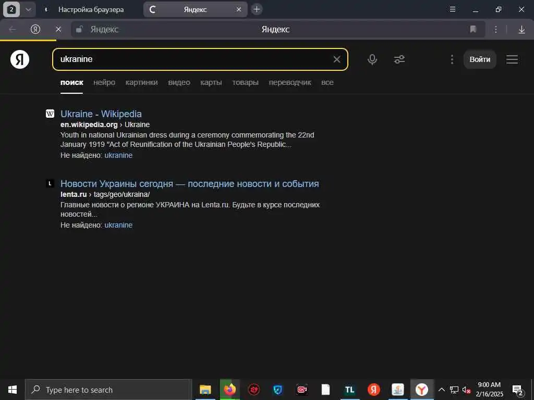
Task: Select the поиск search tab
Action: [71, 82]
